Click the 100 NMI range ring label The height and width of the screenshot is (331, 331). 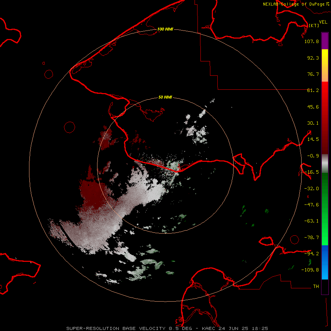click(165, 29)
